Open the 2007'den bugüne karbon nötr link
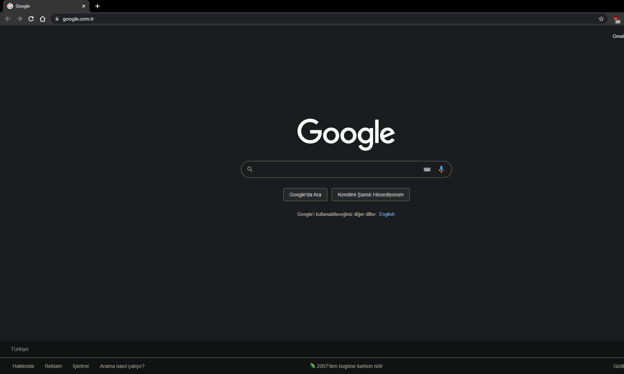 (346, 366)
